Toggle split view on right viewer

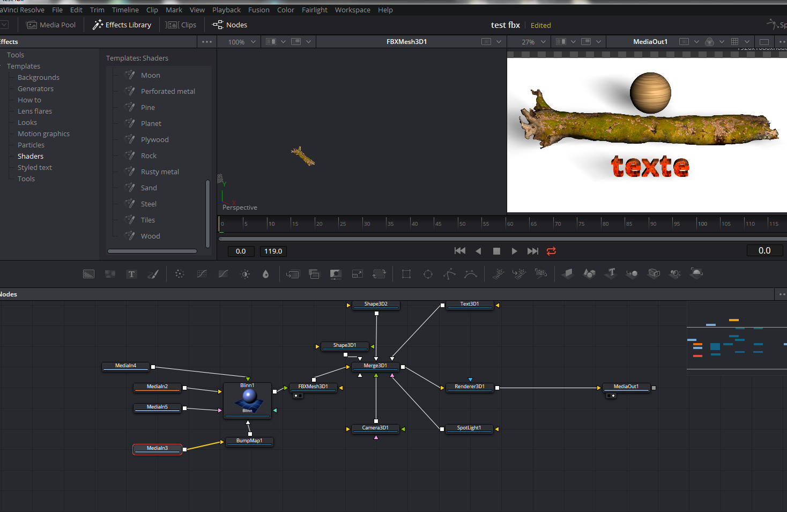click(x=561, y=42)
